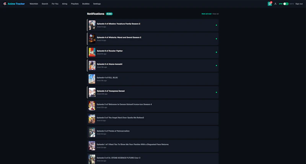Screen dimensions: 306x164
Task: Toggle the SFW/NSFW content switch
Action: [x=286, y=4]
